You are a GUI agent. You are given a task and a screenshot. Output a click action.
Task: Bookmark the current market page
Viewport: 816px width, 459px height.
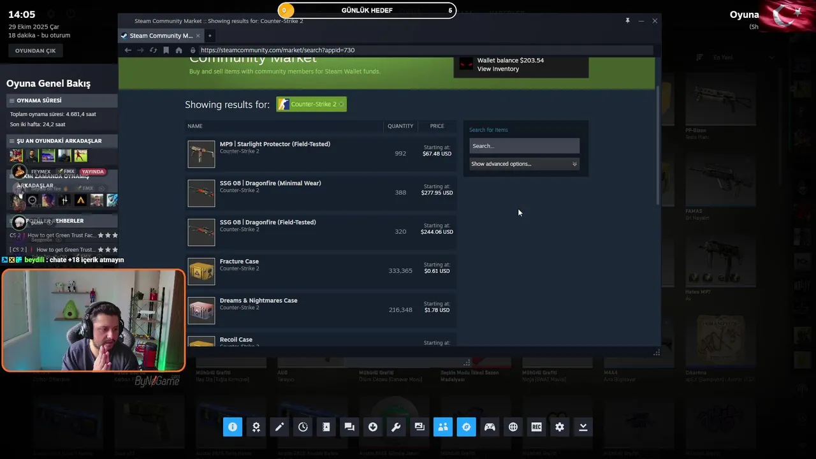click(166, 50)
